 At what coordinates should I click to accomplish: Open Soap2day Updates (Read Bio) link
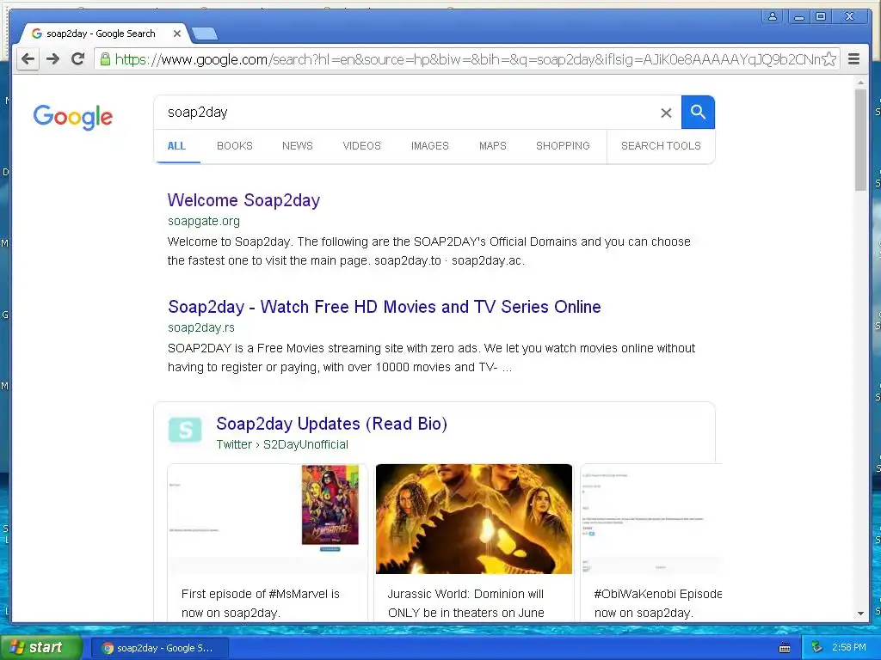331,424
